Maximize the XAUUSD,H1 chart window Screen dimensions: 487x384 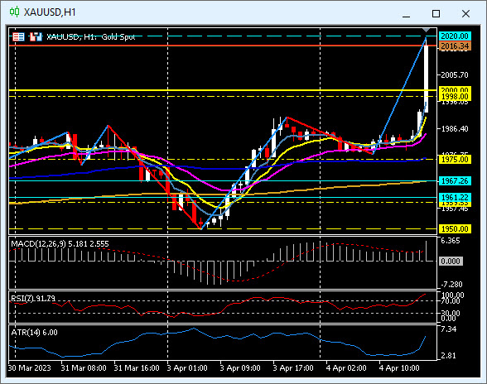click(x=436, y=14)
